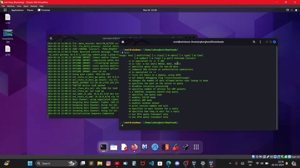Open the Files manager in the dock

[x=113, y=147]
